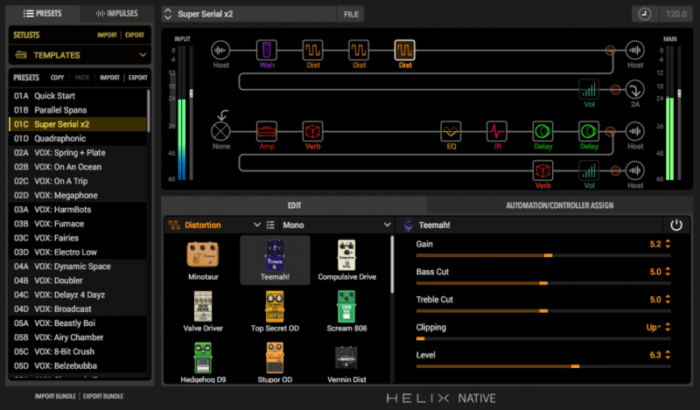Click the path 1 merge node
This screenshot has width=700, height=410.
[610, 50]
